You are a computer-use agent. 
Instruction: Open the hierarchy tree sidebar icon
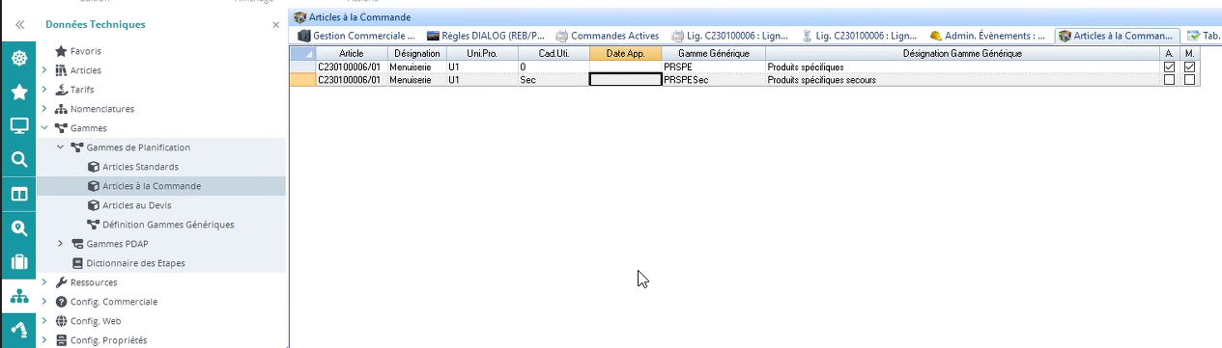18,297
